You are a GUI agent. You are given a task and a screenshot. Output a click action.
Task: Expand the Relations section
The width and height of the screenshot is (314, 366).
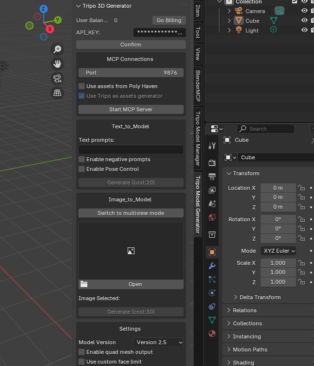click(x=229, y=310)
